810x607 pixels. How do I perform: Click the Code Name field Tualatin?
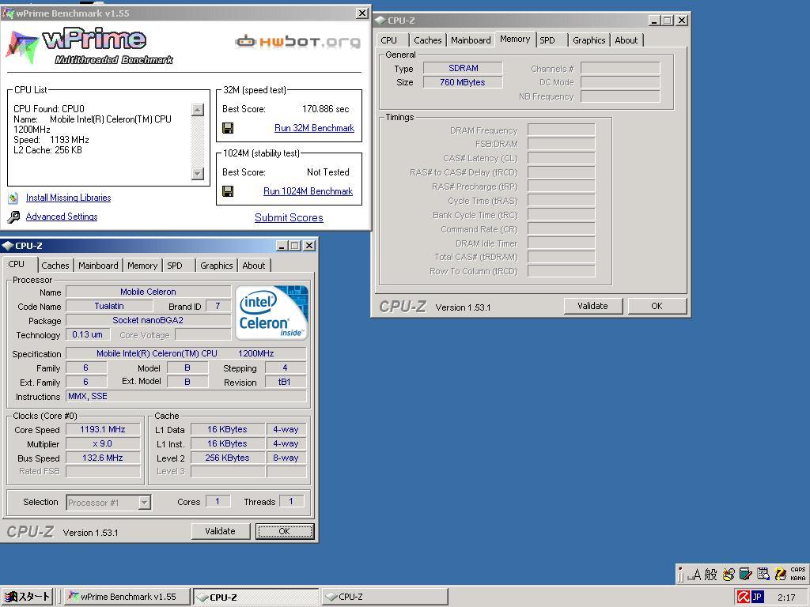point(109,306)
